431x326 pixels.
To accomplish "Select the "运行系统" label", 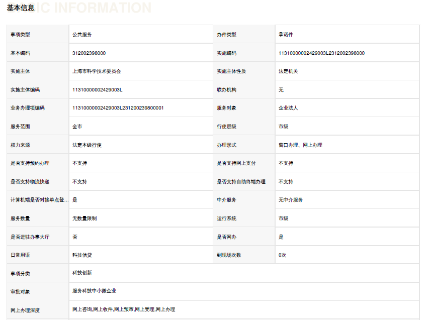I will pos(226,219).
